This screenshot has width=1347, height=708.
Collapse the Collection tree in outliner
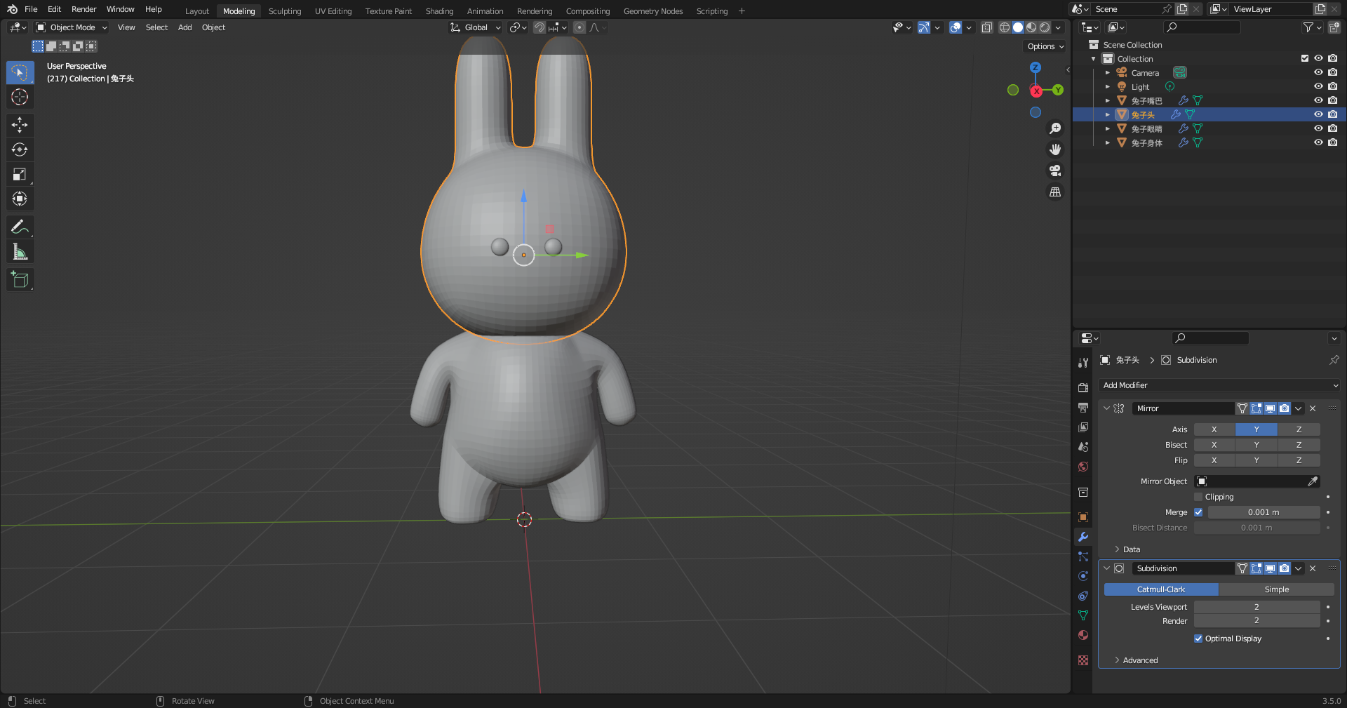click(x=1094, y=59)
